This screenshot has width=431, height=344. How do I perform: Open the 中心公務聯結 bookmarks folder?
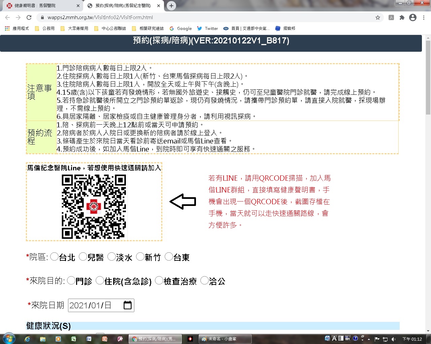coord(110,29)
